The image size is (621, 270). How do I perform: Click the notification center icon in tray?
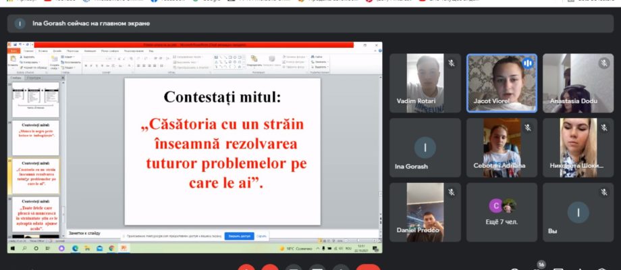coord(375,248)
